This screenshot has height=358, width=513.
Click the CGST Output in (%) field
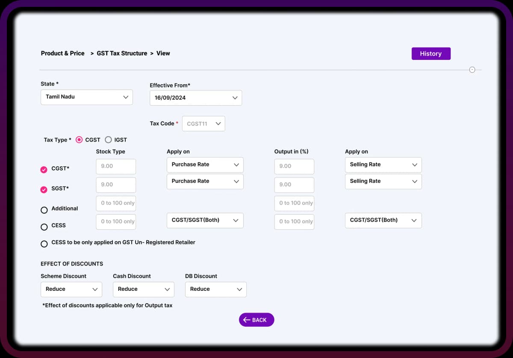click(x=294, y=166)
